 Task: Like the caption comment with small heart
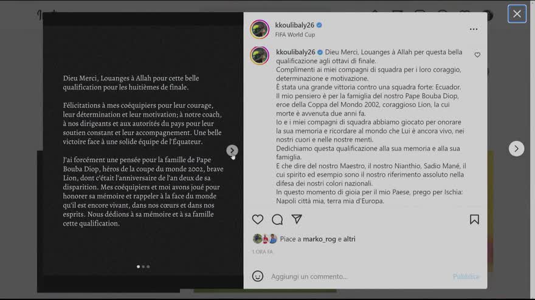tap(477, 55)
